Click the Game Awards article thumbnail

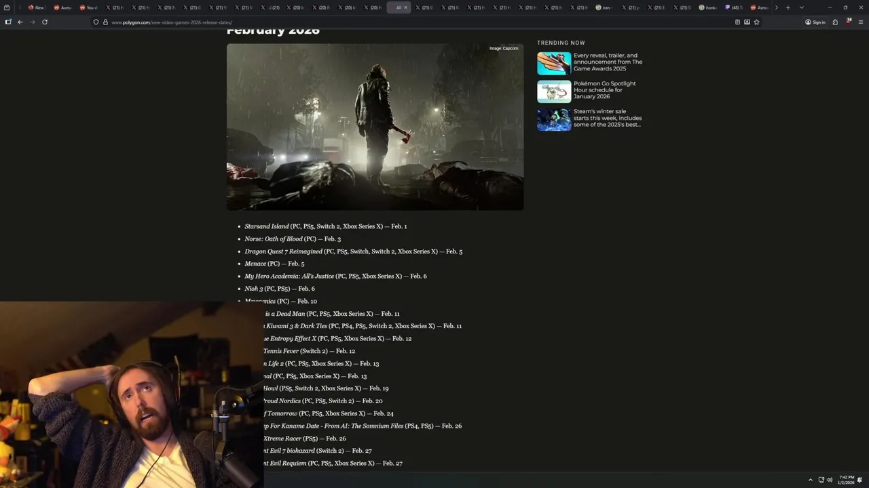(x=554, y=63)
